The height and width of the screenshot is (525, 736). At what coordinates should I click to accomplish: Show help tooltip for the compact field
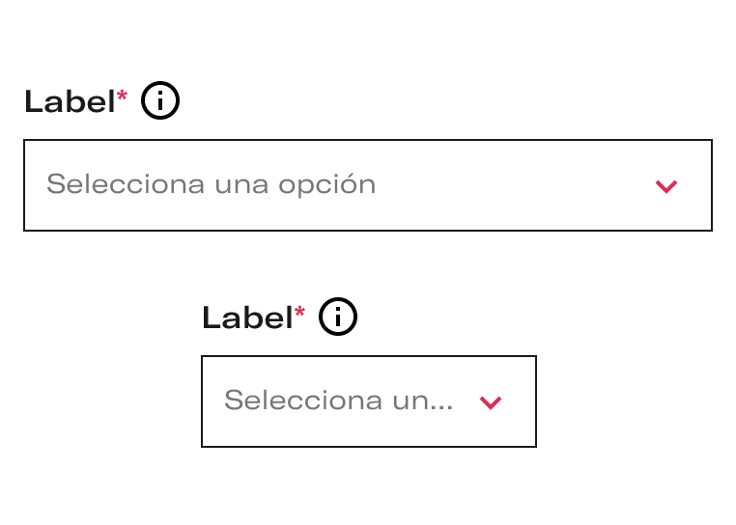click(x=338, y=317)
